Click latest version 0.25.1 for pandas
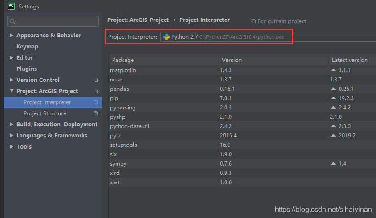The image size is (376, 218). (x=346, y=89)
